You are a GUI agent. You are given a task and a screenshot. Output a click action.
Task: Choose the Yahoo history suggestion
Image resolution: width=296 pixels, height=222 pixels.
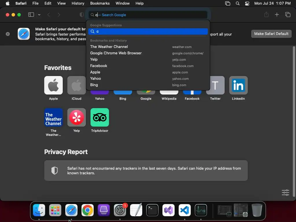tap(148, 79)
